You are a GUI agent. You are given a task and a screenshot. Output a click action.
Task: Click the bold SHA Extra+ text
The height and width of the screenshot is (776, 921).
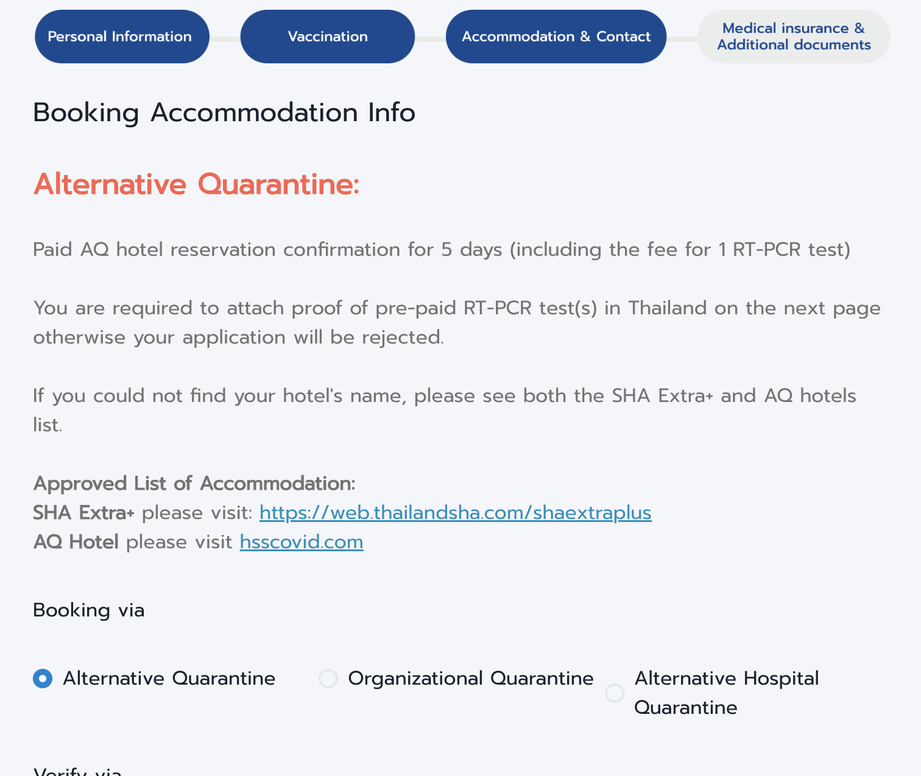pyautogui.click(x=83, y=513)
